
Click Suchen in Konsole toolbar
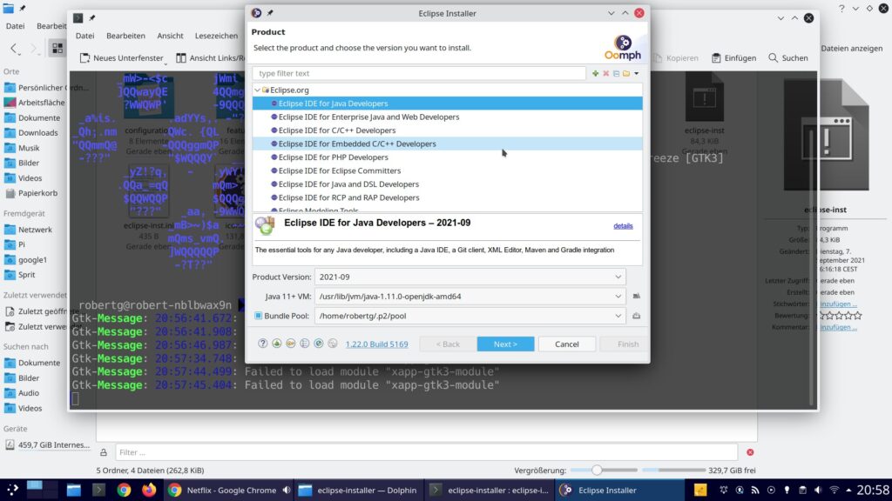pos(787,58)
